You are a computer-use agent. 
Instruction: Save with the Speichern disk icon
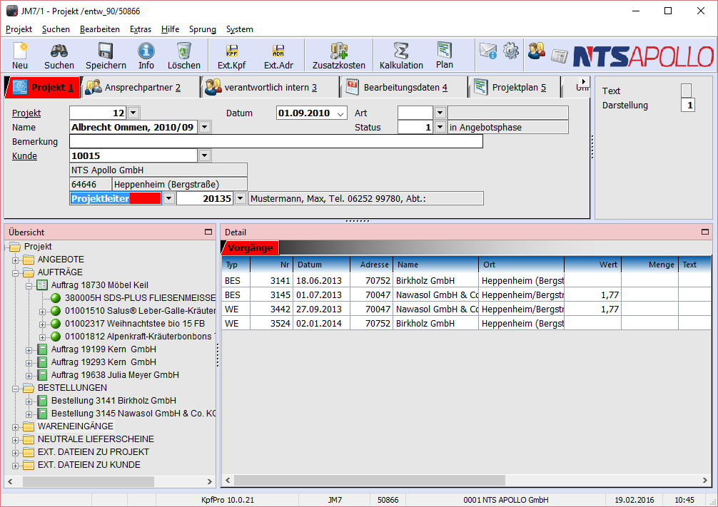106,56
